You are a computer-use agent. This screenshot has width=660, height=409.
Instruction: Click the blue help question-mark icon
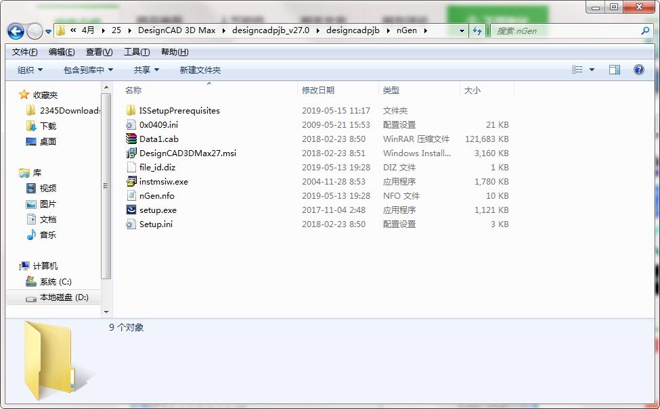coord(638,70)
